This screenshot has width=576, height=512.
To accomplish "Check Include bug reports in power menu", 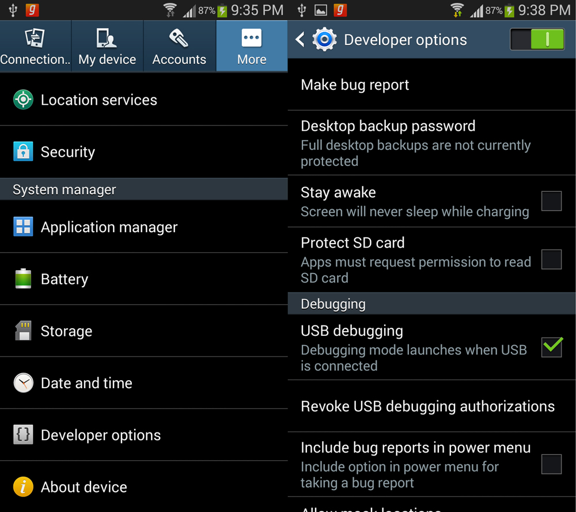I will tap(551, 464).
